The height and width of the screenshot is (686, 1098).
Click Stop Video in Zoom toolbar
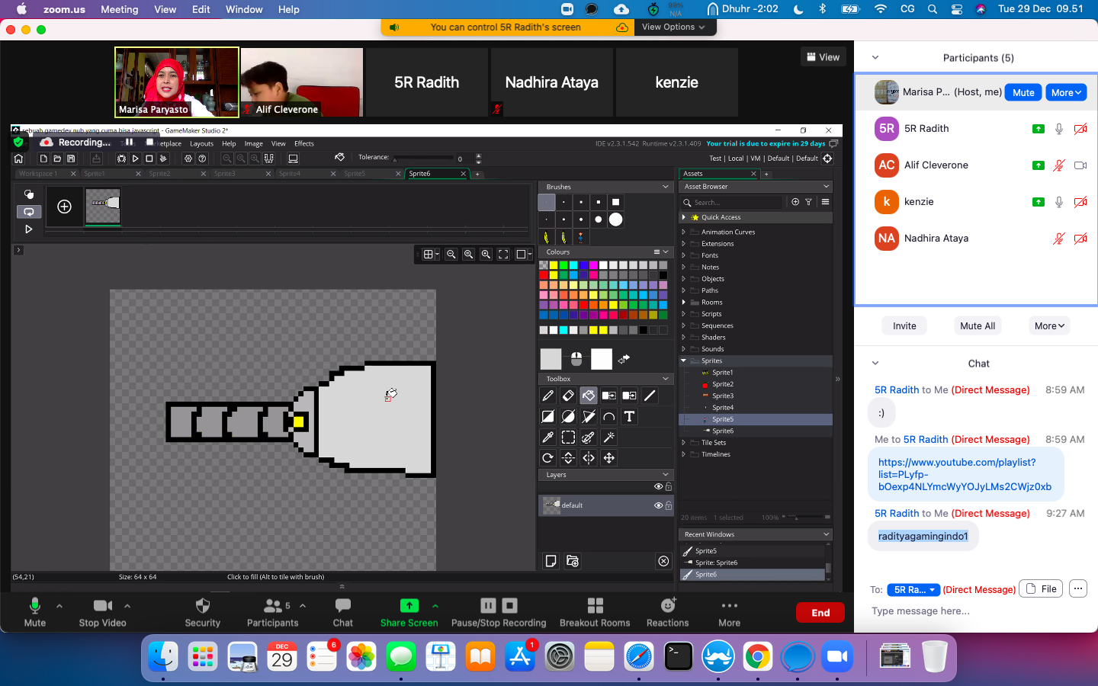(x=103, y=612)
